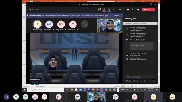Show hidden system tray icons chevron
This screenshot has width=182, height=102.
131,90
